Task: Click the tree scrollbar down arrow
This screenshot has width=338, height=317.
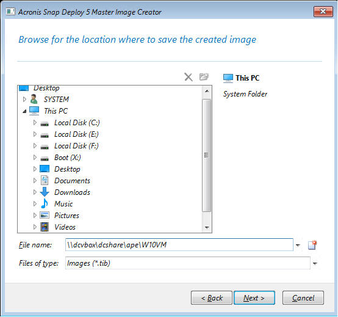Action: tap(207, 227)
